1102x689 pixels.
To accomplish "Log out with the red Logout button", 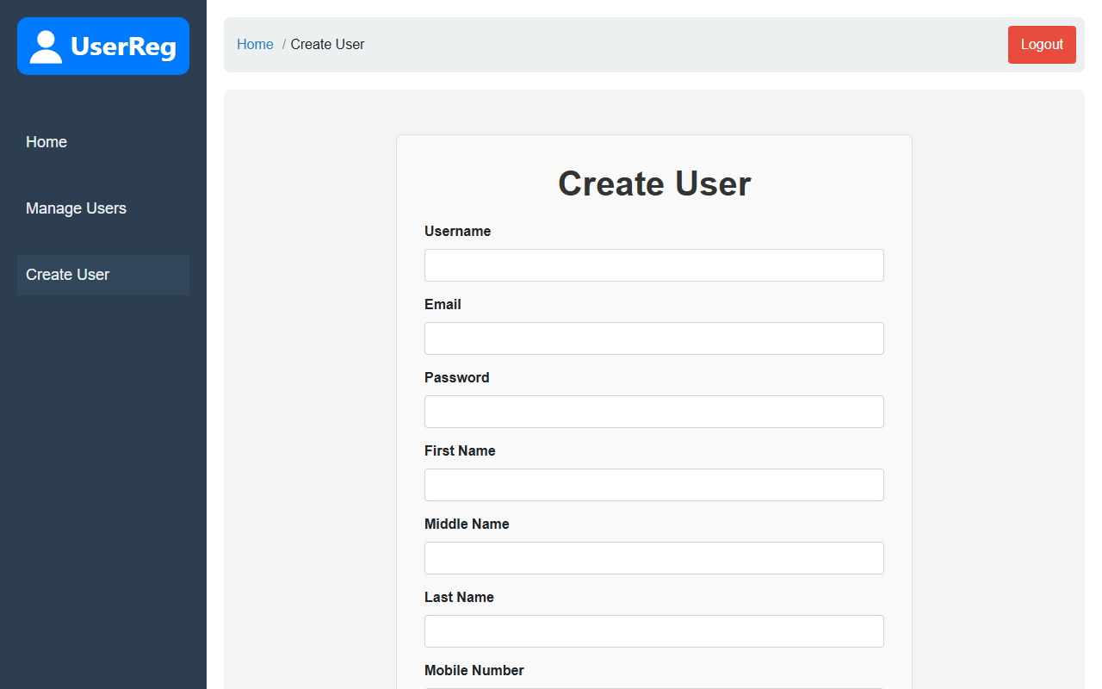I will pos(1042,45).
